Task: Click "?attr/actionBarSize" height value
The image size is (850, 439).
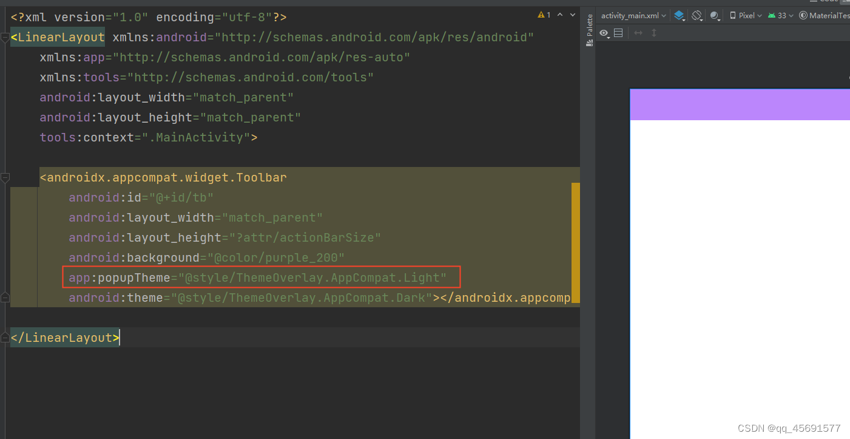Action: (x=305, y=238)
